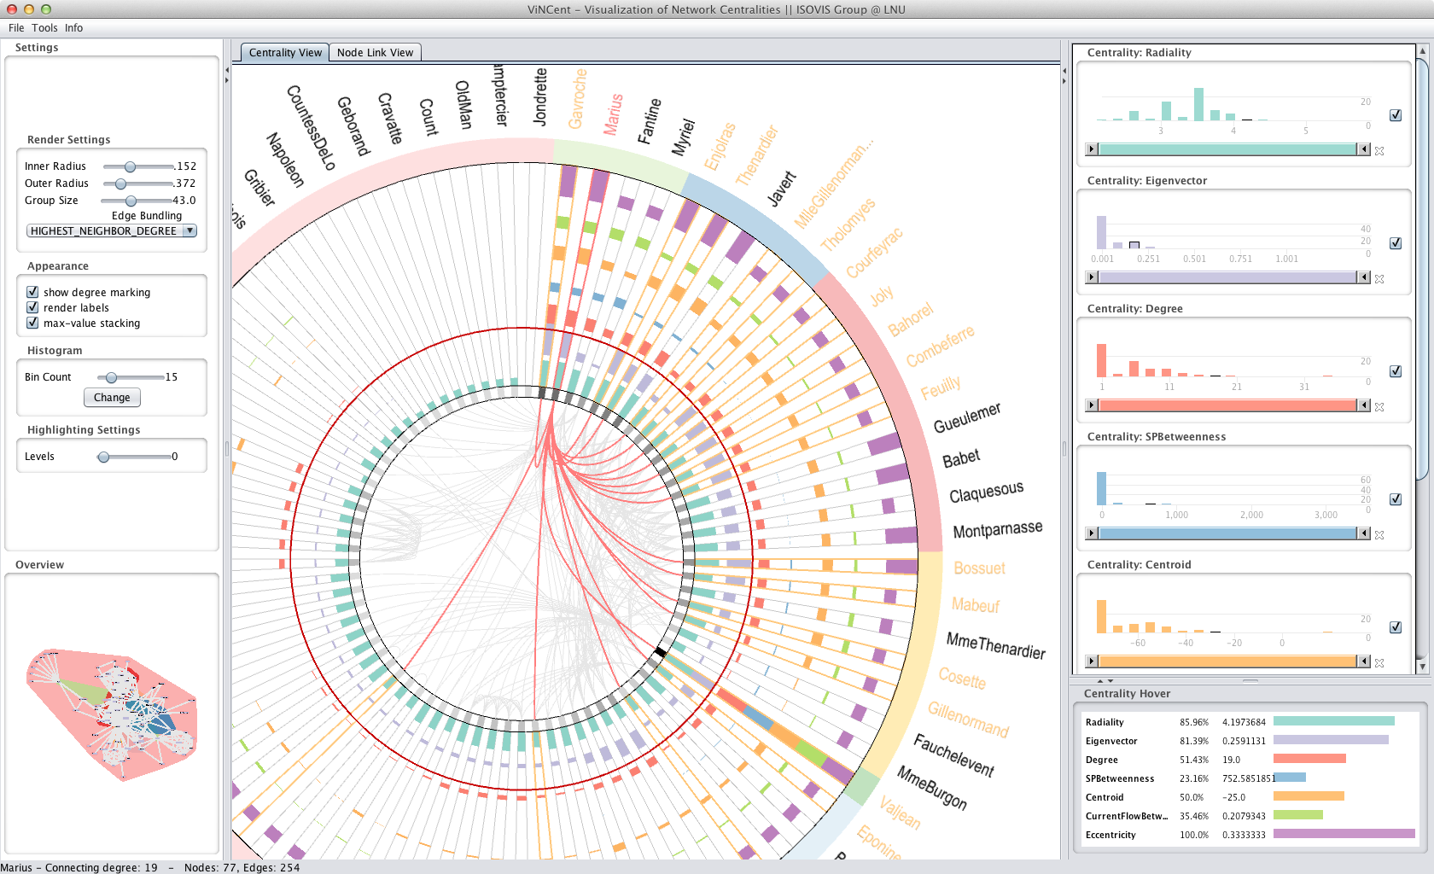Click the centrality panel scrollbar down arrow
Viewport: 1434px width, 874px height.
pos(1422,667)
